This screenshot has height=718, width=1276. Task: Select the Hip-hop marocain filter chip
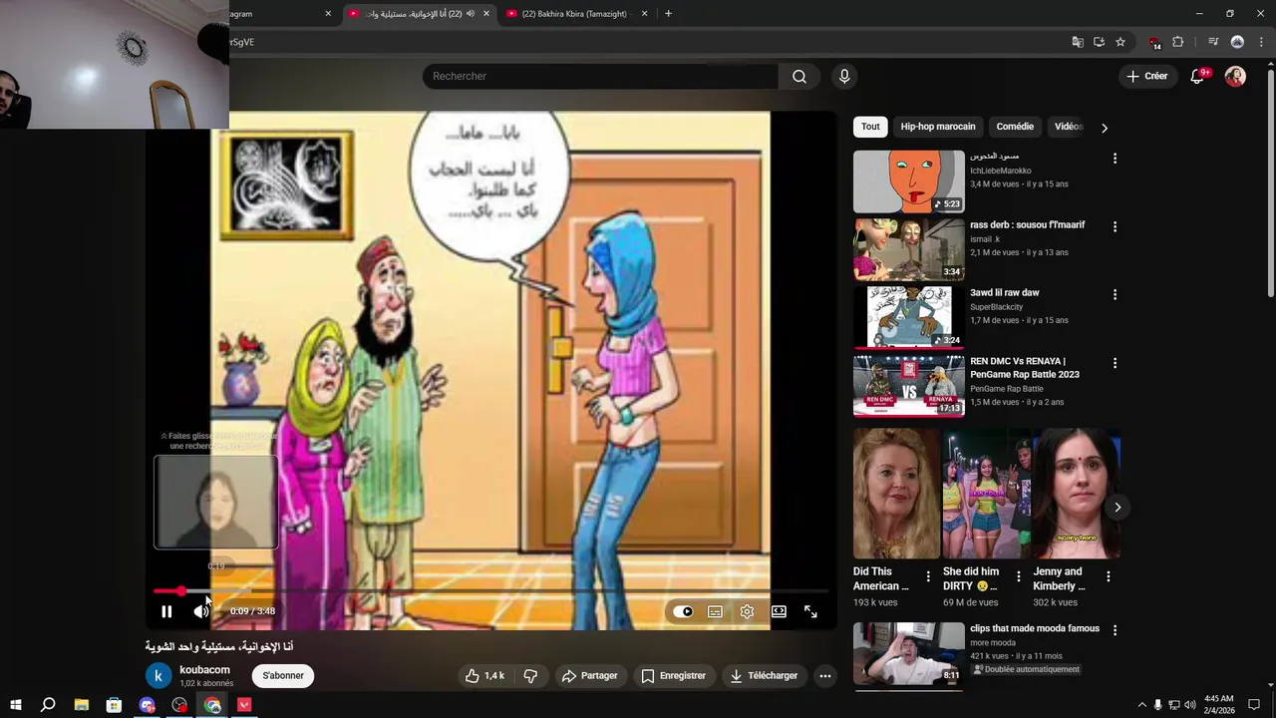(938, 127)
